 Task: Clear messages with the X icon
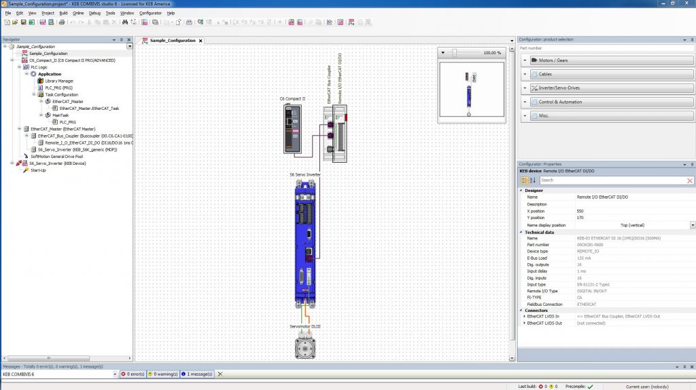(x=220, y=374)
